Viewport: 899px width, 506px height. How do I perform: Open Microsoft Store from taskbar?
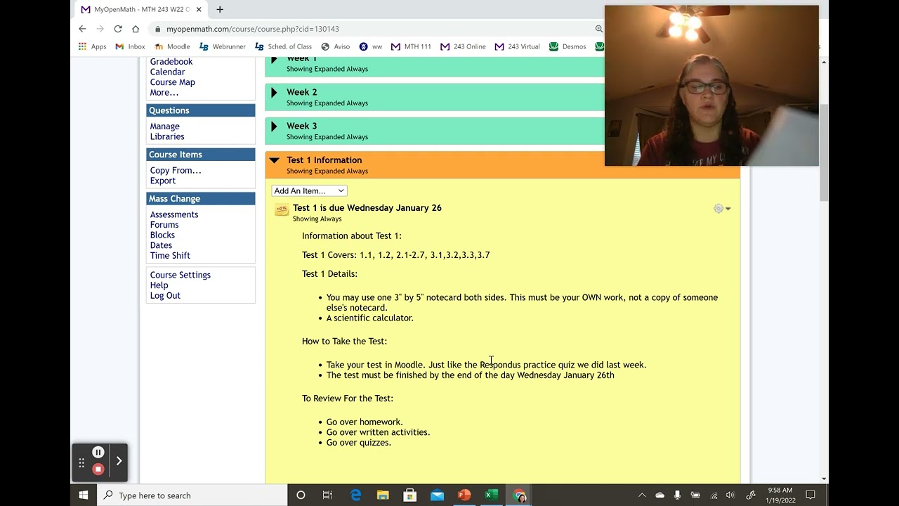pos(410,495)
